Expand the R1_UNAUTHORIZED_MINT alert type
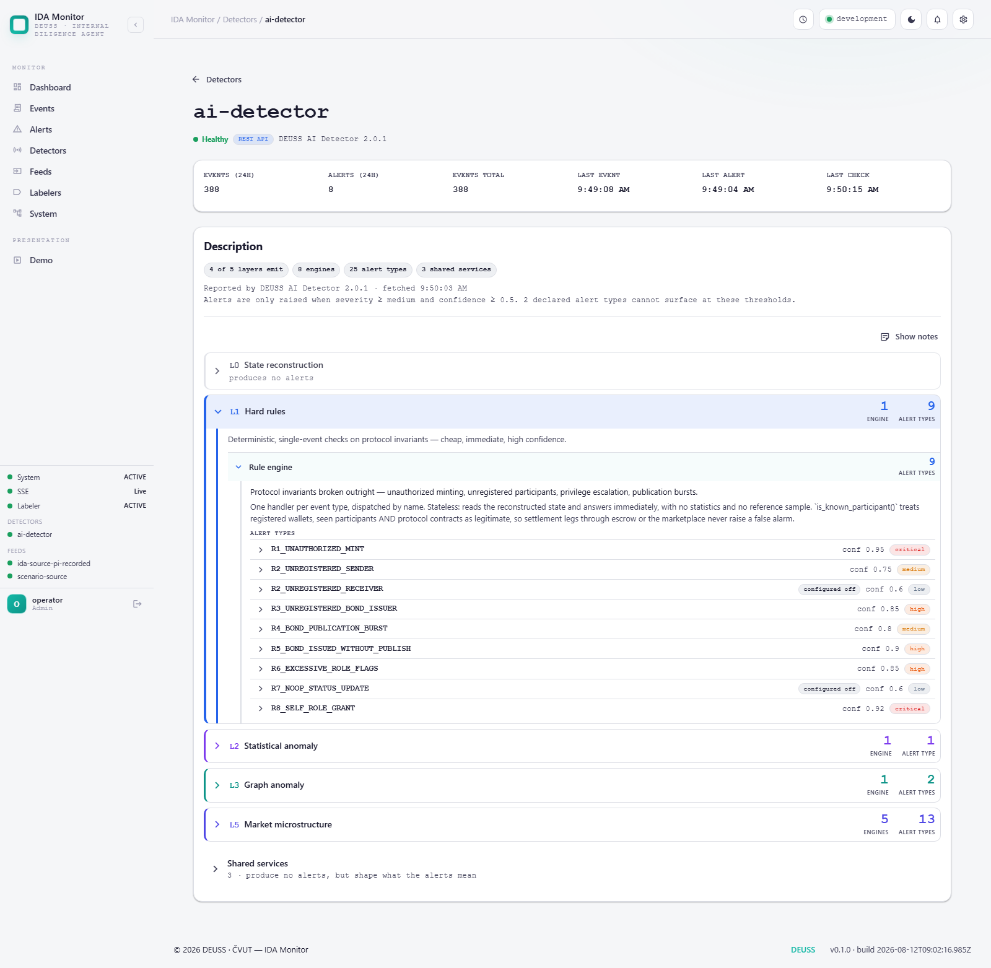 click(593, 549)
